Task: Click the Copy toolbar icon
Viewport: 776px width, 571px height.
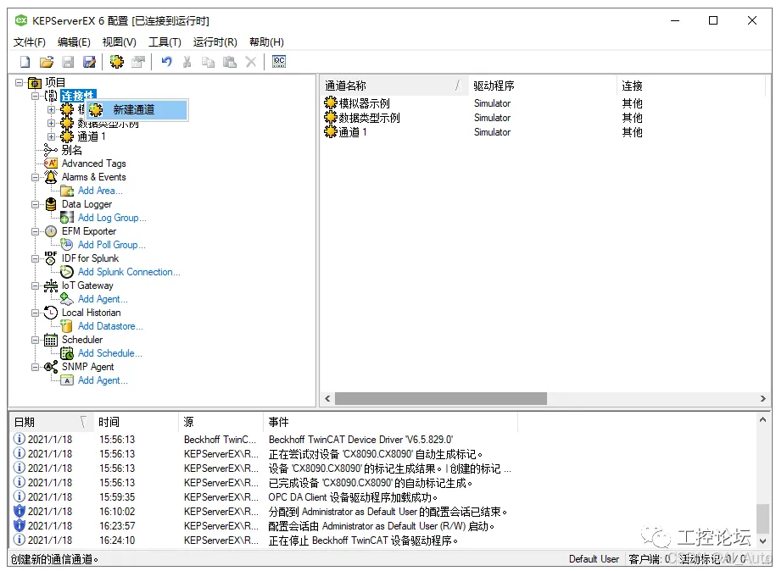Action: click(209, 62)
